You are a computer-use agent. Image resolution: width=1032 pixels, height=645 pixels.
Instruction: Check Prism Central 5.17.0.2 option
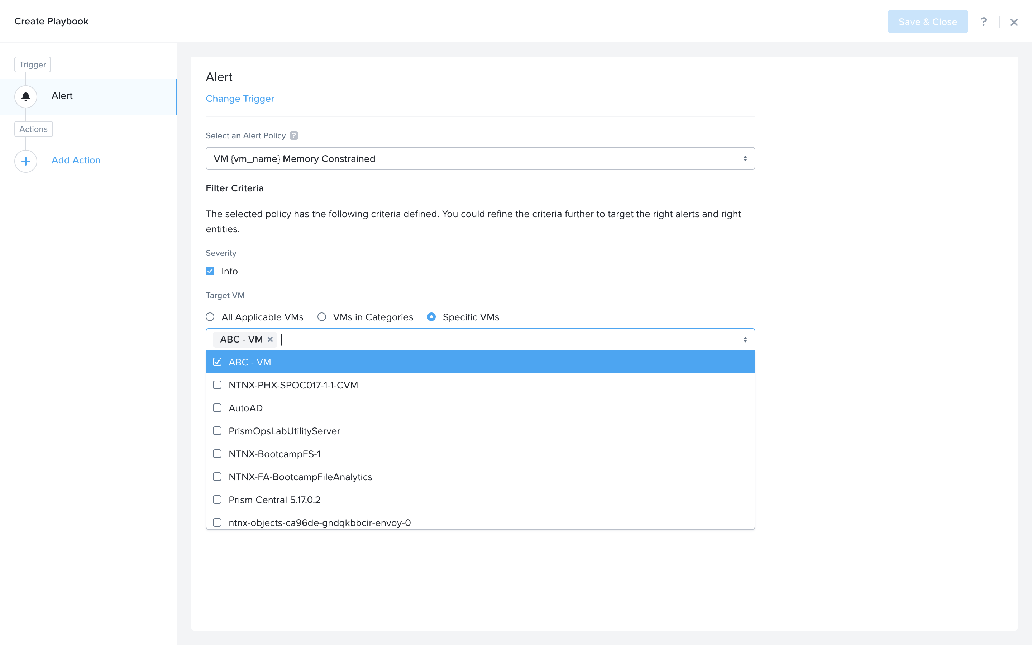[218, 500]
